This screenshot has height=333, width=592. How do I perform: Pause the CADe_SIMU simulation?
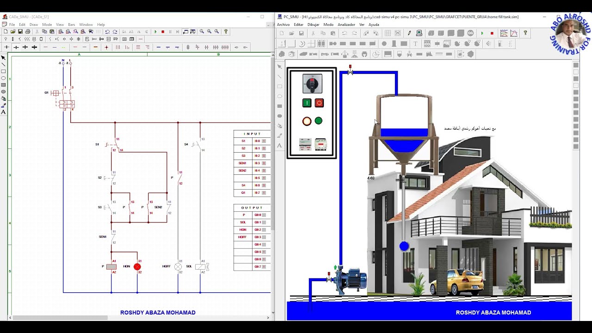170,31
